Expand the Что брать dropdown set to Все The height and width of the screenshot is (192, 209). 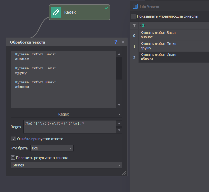pyautogui.click(x=52, y=148)
